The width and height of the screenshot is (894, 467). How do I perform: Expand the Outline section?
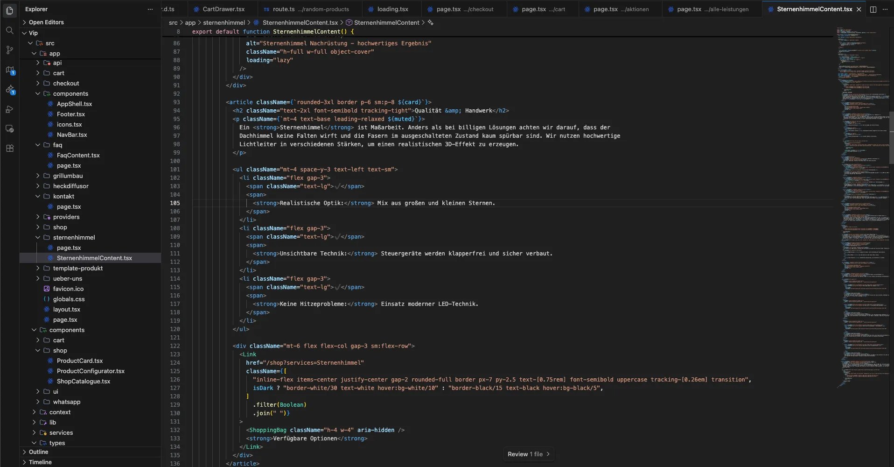click(40, 452)
